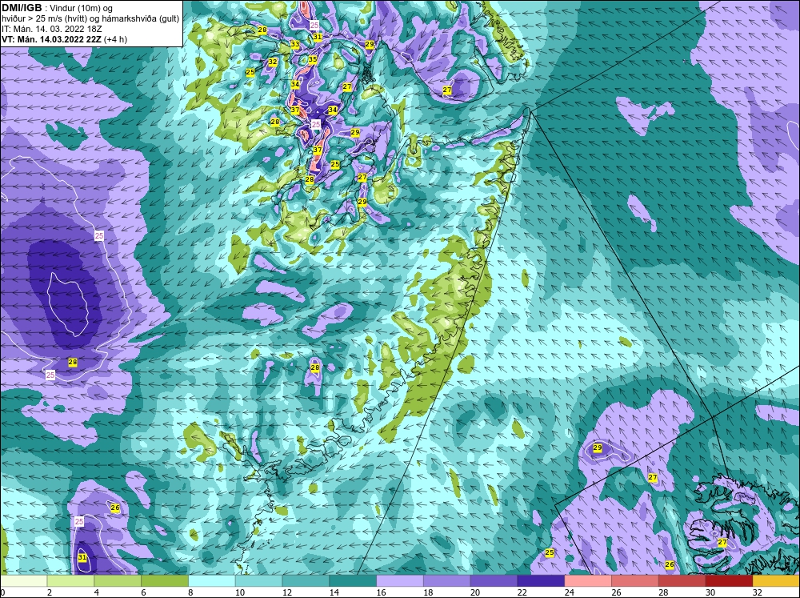Click the yellow gust label 33

click(295, 44)
